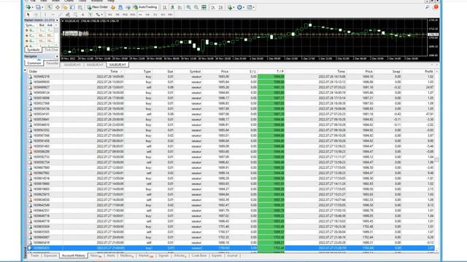Image resolution: width=467 pixels, height=262 pixels.
Task: Switch chart to candlesticks mode
Action: click(172, 7)
